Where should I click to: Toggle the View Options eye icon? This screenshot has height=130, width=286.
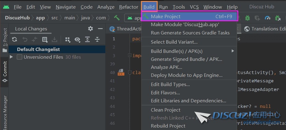coord(77,39)
